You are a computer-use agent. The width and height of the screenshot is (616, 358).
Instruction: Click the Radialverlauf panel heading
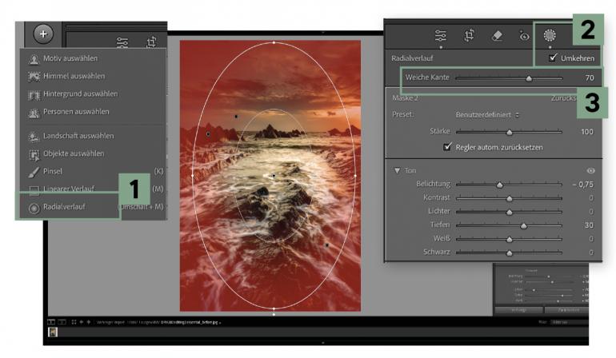(412, 58)
